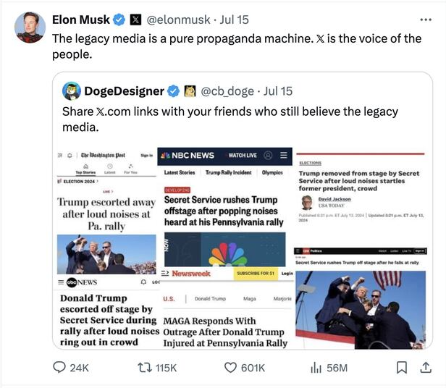Open Elon Musk's profile avatar

pos(30,28)
